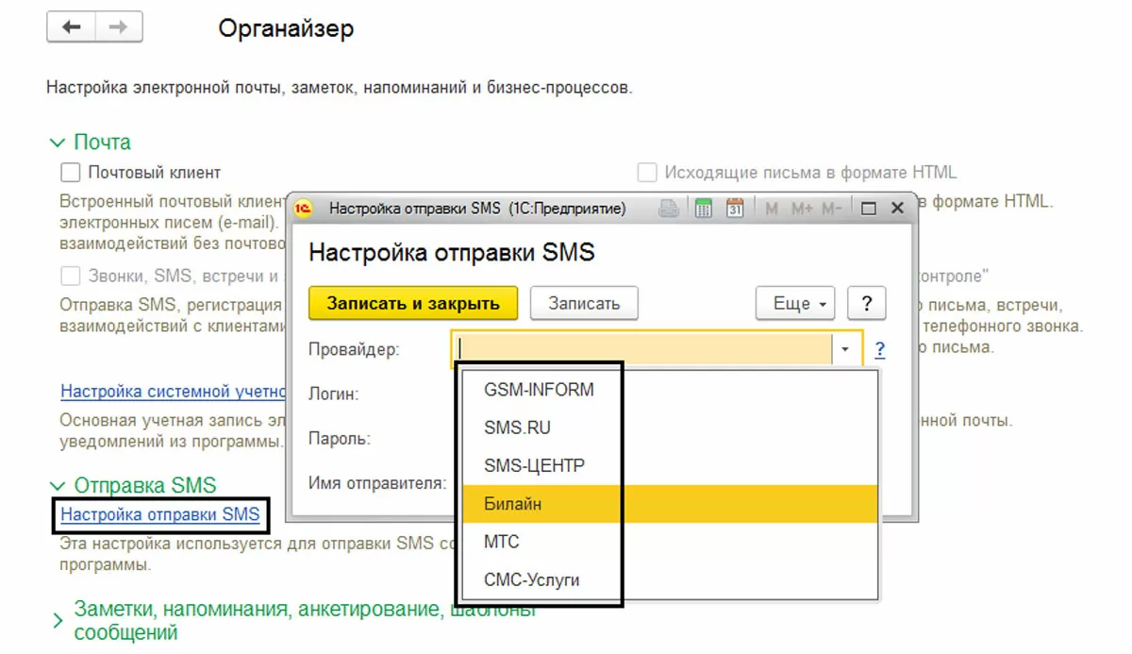Pick МТС provider from list
This screenshot has width=1132, height=654.
click(x=670, y=542)
